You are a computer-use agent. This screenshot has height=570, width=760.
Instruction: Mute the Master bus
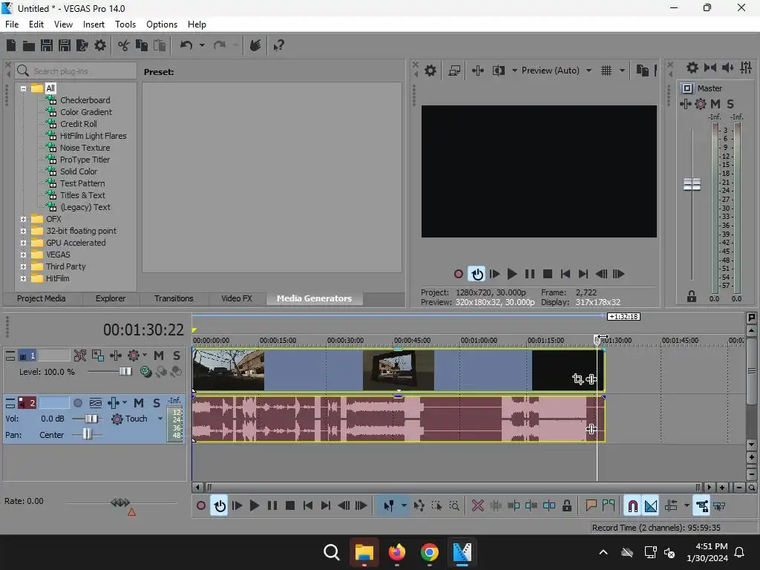(x=715, y=104)
